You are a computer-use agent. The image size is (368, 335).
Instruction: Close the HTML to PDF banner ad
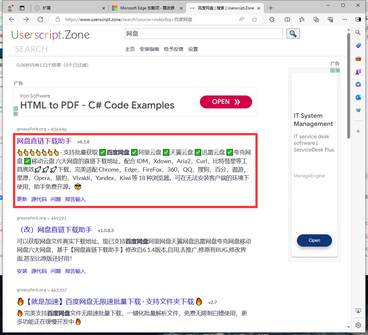pos(16,114)
